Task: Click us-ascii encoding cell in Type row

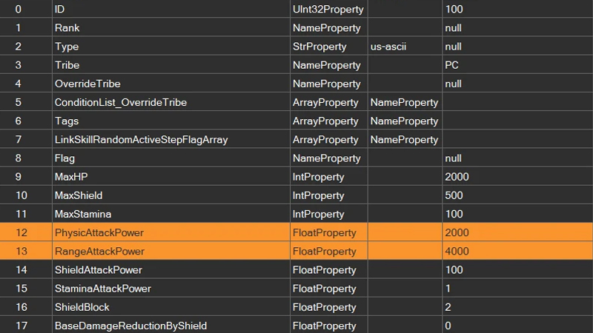Action: coord(405,47)
